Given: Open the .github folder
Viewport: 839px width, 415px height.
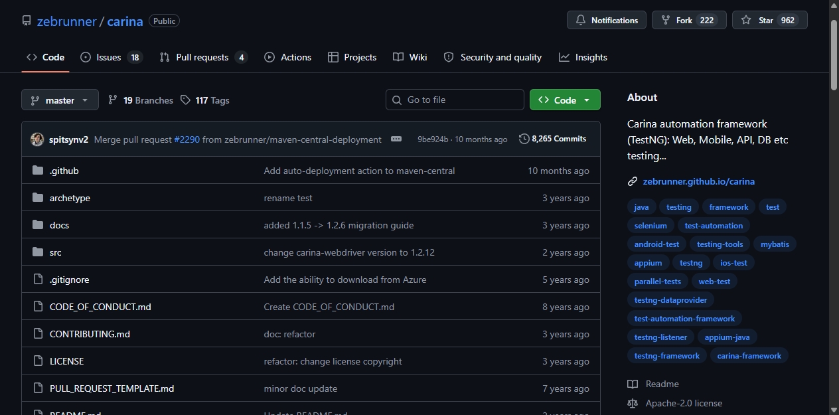Looking at the screenshot, I should [x=64, y=171].
